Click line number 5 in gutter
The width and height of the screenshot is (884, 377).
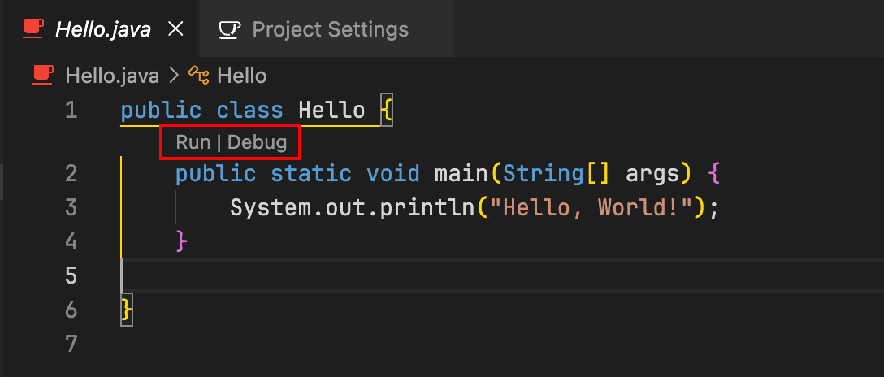coord(71,275)
